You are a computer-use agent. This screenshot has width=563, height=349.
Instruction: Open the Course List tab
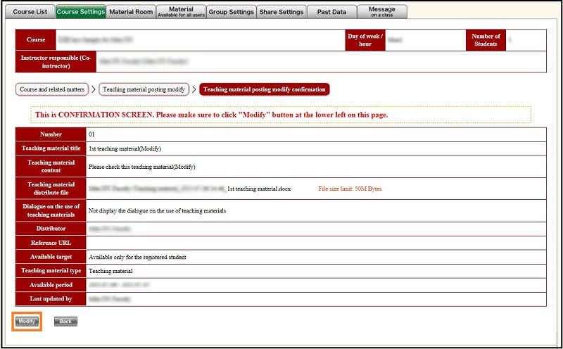point(30,12)
